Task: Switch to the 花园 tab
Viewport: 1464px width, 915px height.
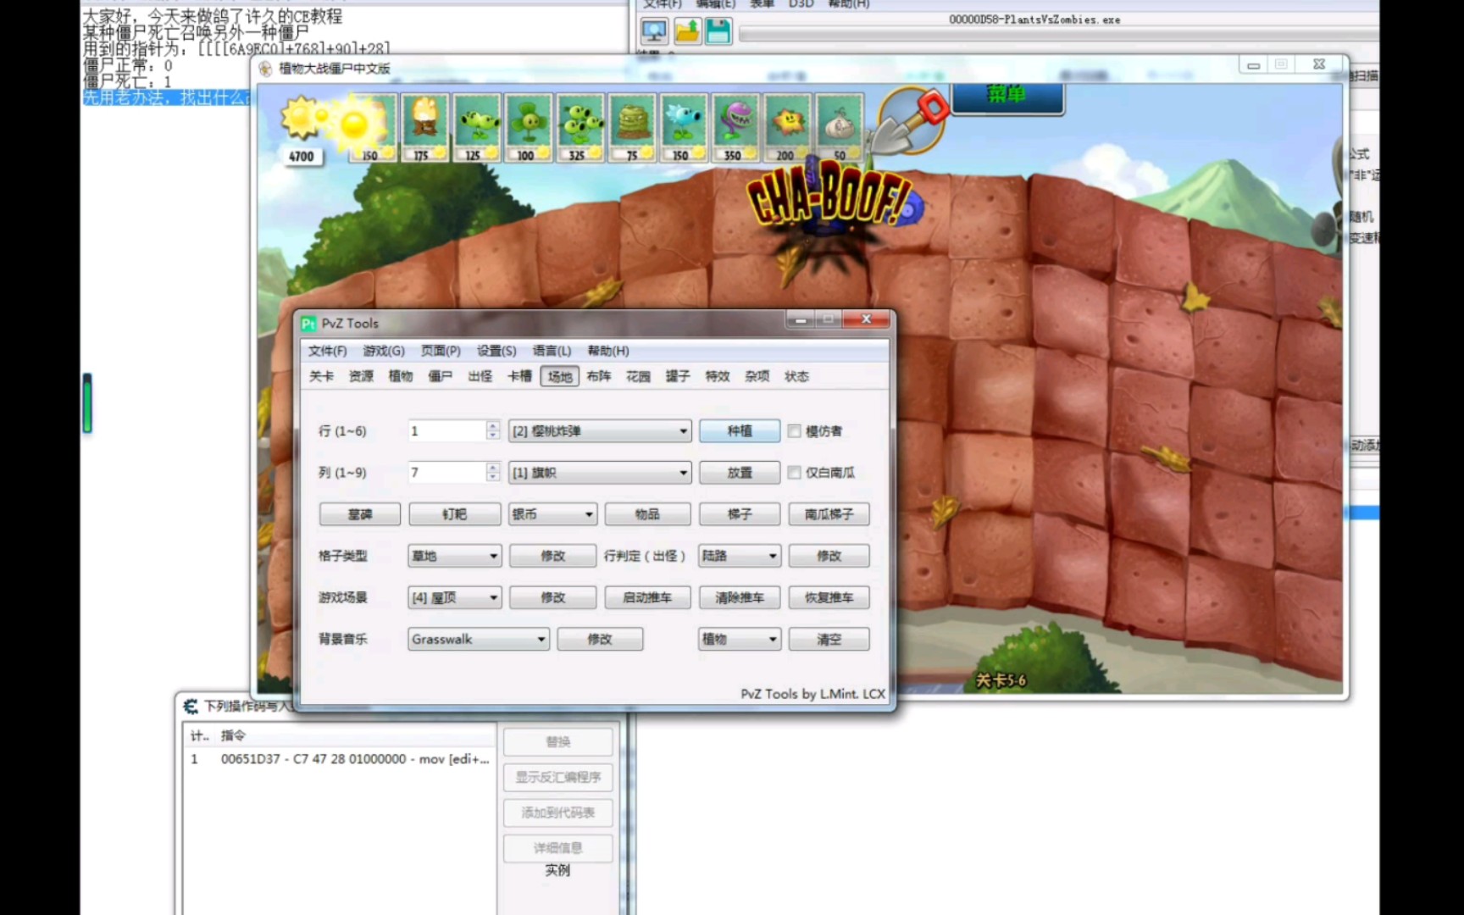Action: [x=638, y=376]
